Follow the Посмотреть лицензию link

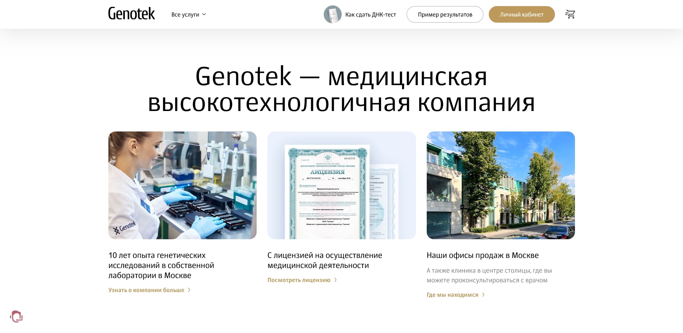tap(299, 280)
